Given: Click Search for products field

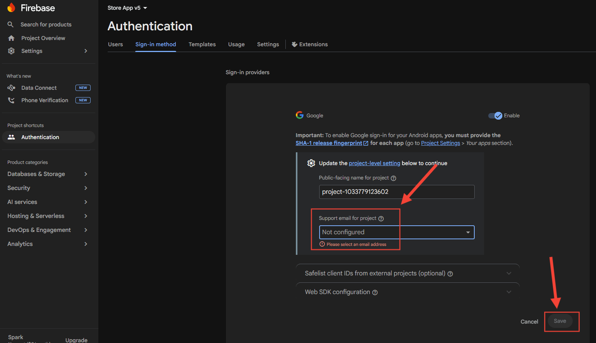Looking at the screenshot, I should (46, 24).
